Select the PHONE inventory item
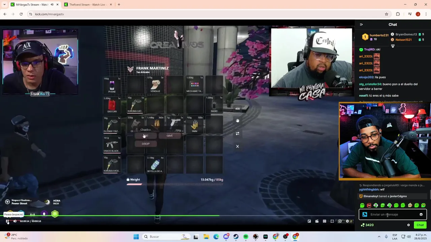Screen dimensions: 431x242 (112, 85)
